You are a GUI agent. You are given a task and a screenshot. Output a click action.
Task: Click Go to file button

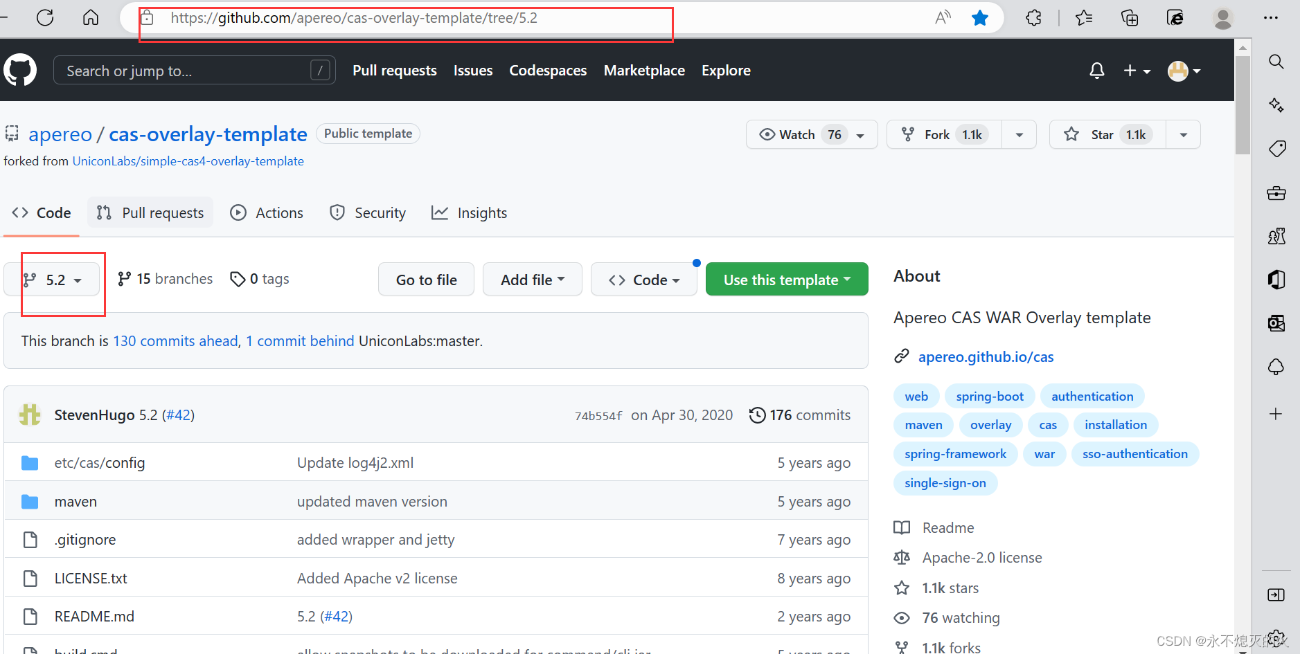pyautogui.click(x=426, y=280)
